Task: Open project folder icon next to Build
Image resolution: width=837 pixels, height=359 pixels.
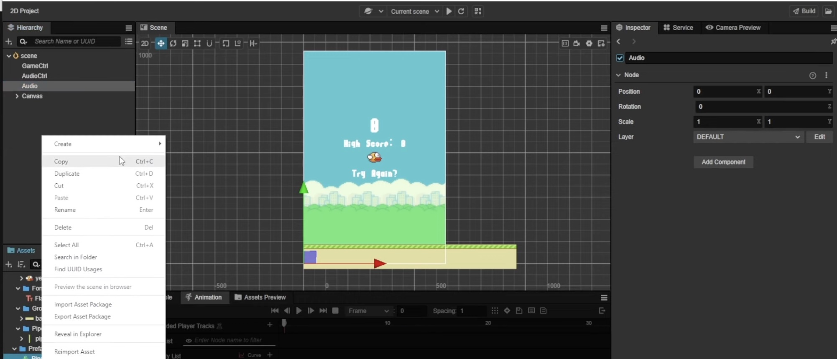Action: [x=828, y=11]
